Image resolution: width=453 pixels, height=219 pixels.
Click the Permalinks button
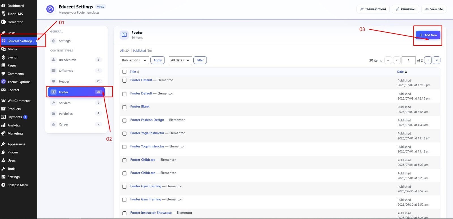coord(406,9)
